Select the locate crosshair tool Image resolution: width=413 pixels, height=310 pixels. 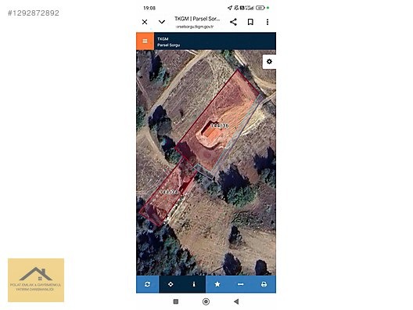[171, 284]
